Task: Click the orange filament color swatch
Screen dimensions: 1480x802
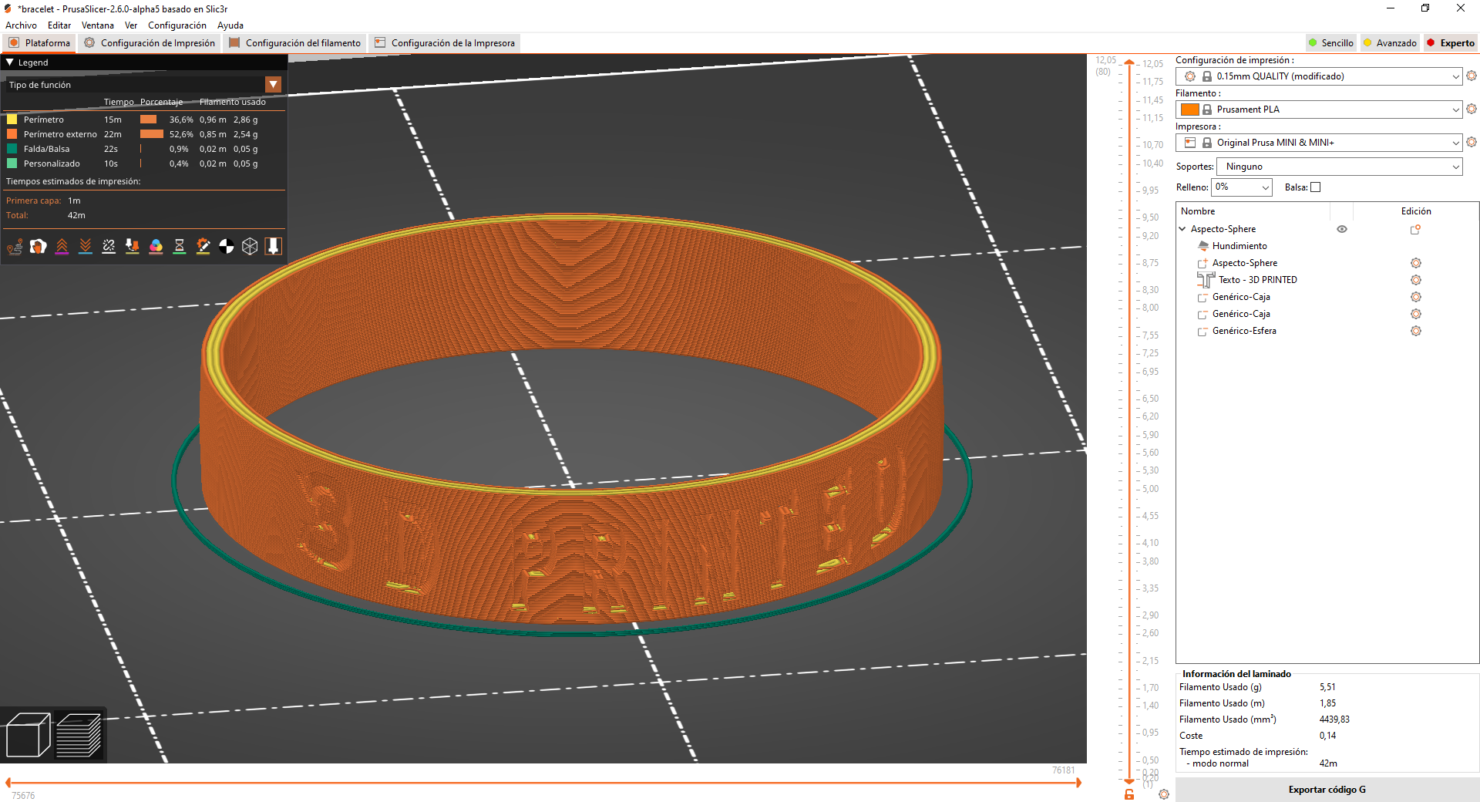Action: (x=1190, y=110)
